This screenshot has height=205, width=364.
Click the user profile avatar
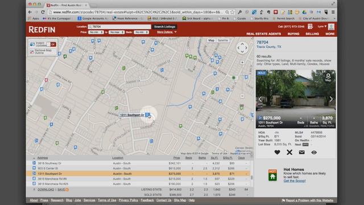click(331, 27)
